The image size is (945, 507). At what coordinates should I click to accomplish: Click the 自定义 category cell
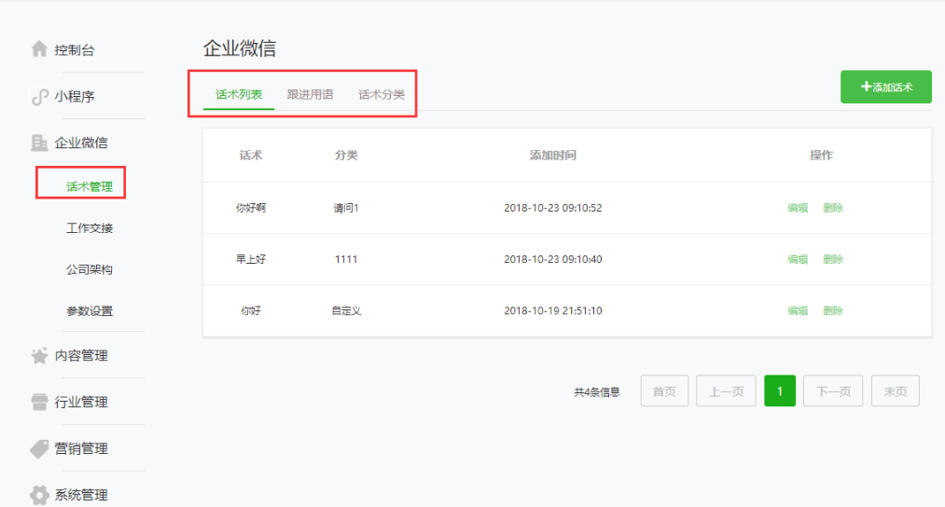coord(346,310)
